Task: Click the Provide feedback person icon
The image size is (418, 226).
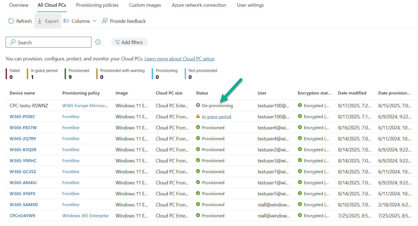Action: [x=105, y=21]
